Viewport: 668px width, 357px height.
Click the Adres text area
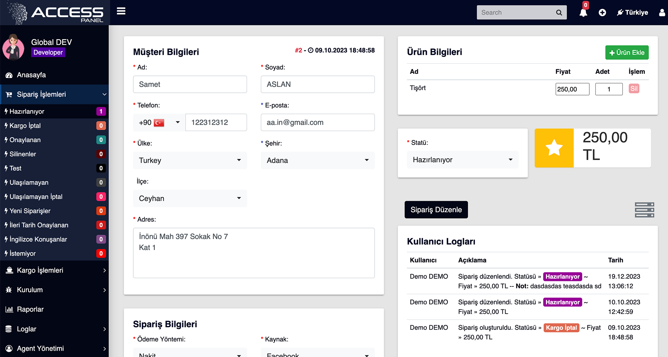[254, 253]
